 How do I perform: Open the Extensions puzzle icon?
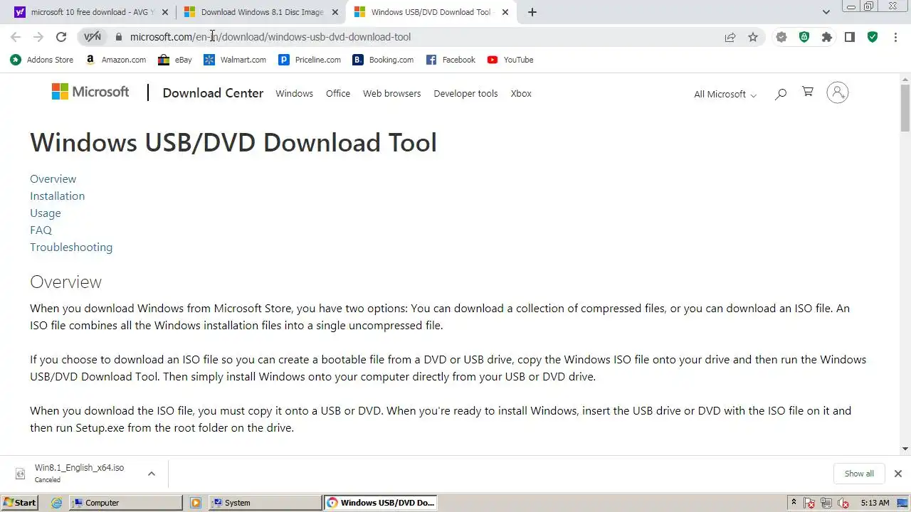pyautogui.click(x=827, y=37)
